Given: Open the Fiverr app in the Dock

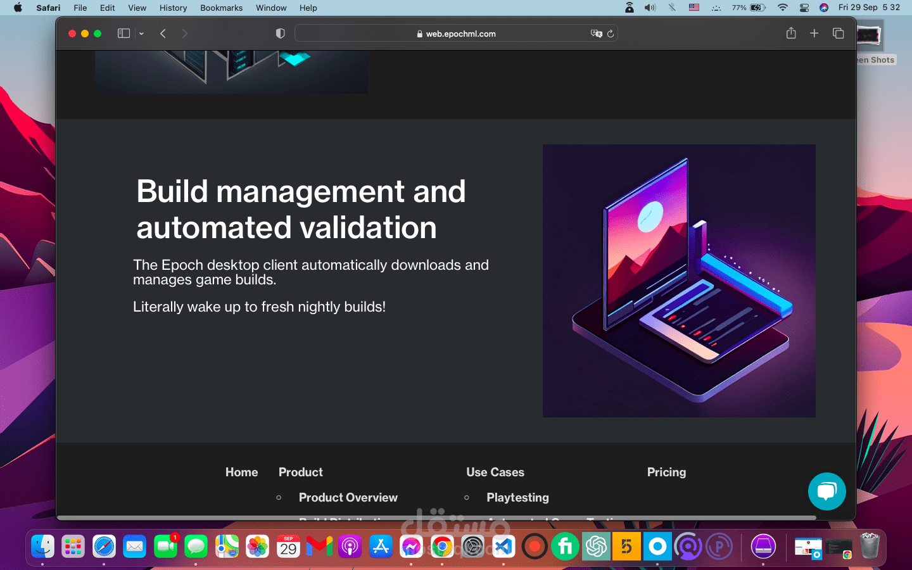Looking at the screenshot, I should tap(565, 546).
